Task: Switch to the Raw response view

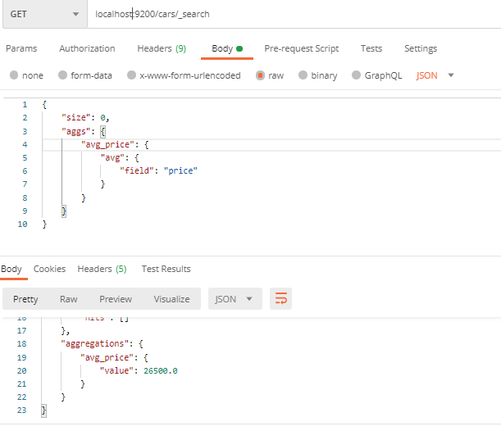Action: 69,299
